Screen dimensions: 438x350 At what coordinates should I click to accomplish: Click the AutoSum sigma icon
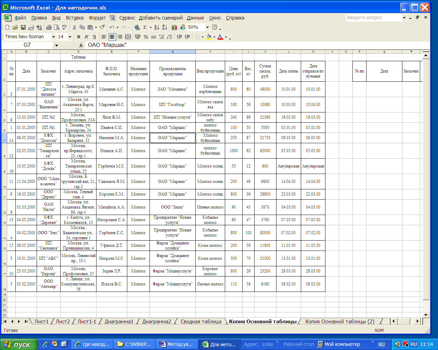[145, 27]
